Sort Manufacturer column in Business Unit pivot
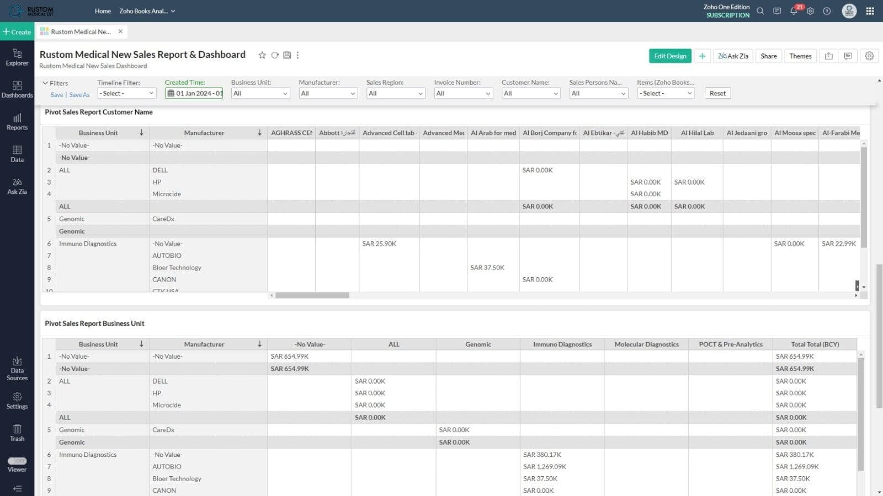 point(259,344)
